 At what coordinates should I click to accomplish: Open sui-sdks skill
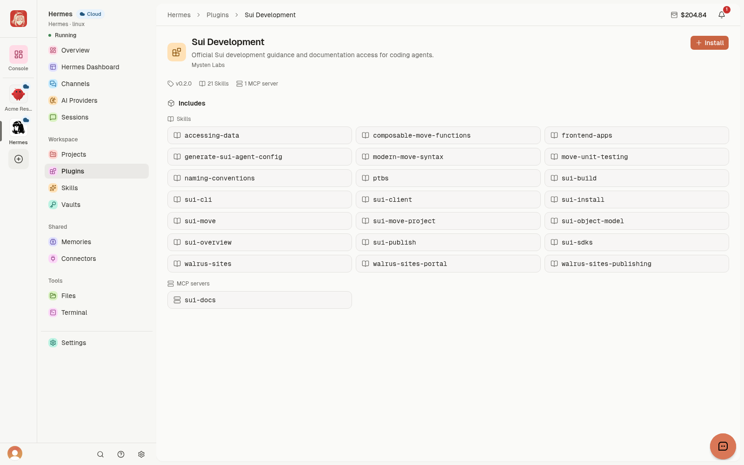[x=637, y=242]
